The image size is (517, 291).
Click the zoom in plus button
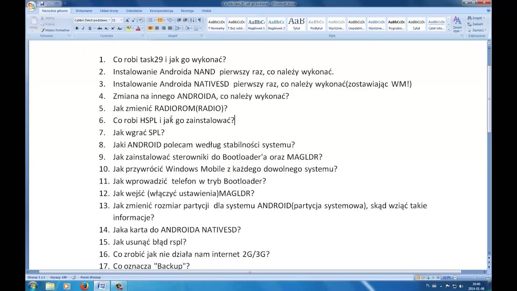pos(489,278)
